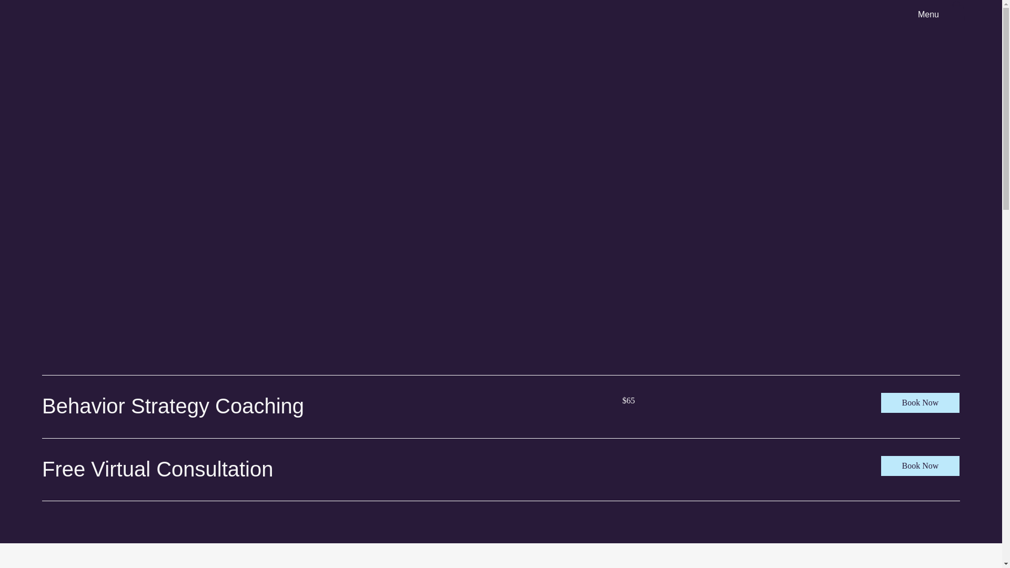Click the scrollbar track below the thumb
Screen dimensions: 1010x568
coord(1006,384)
